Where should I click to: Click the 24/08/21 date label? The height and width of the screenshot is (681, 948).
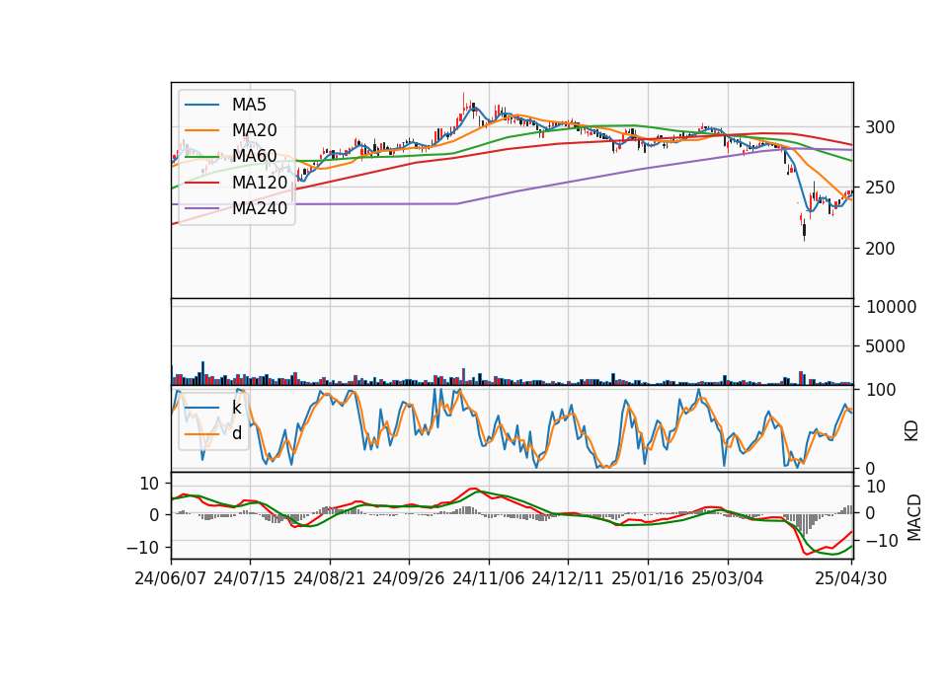coord(330,578)
